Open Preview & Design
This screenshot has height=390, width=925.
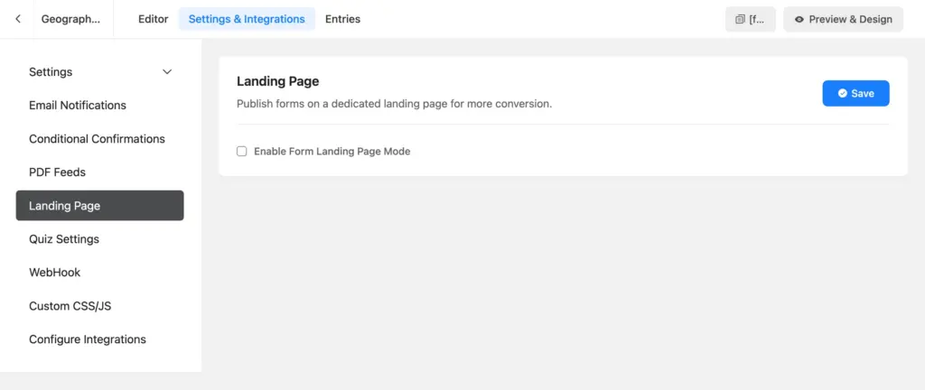(843, 20)
